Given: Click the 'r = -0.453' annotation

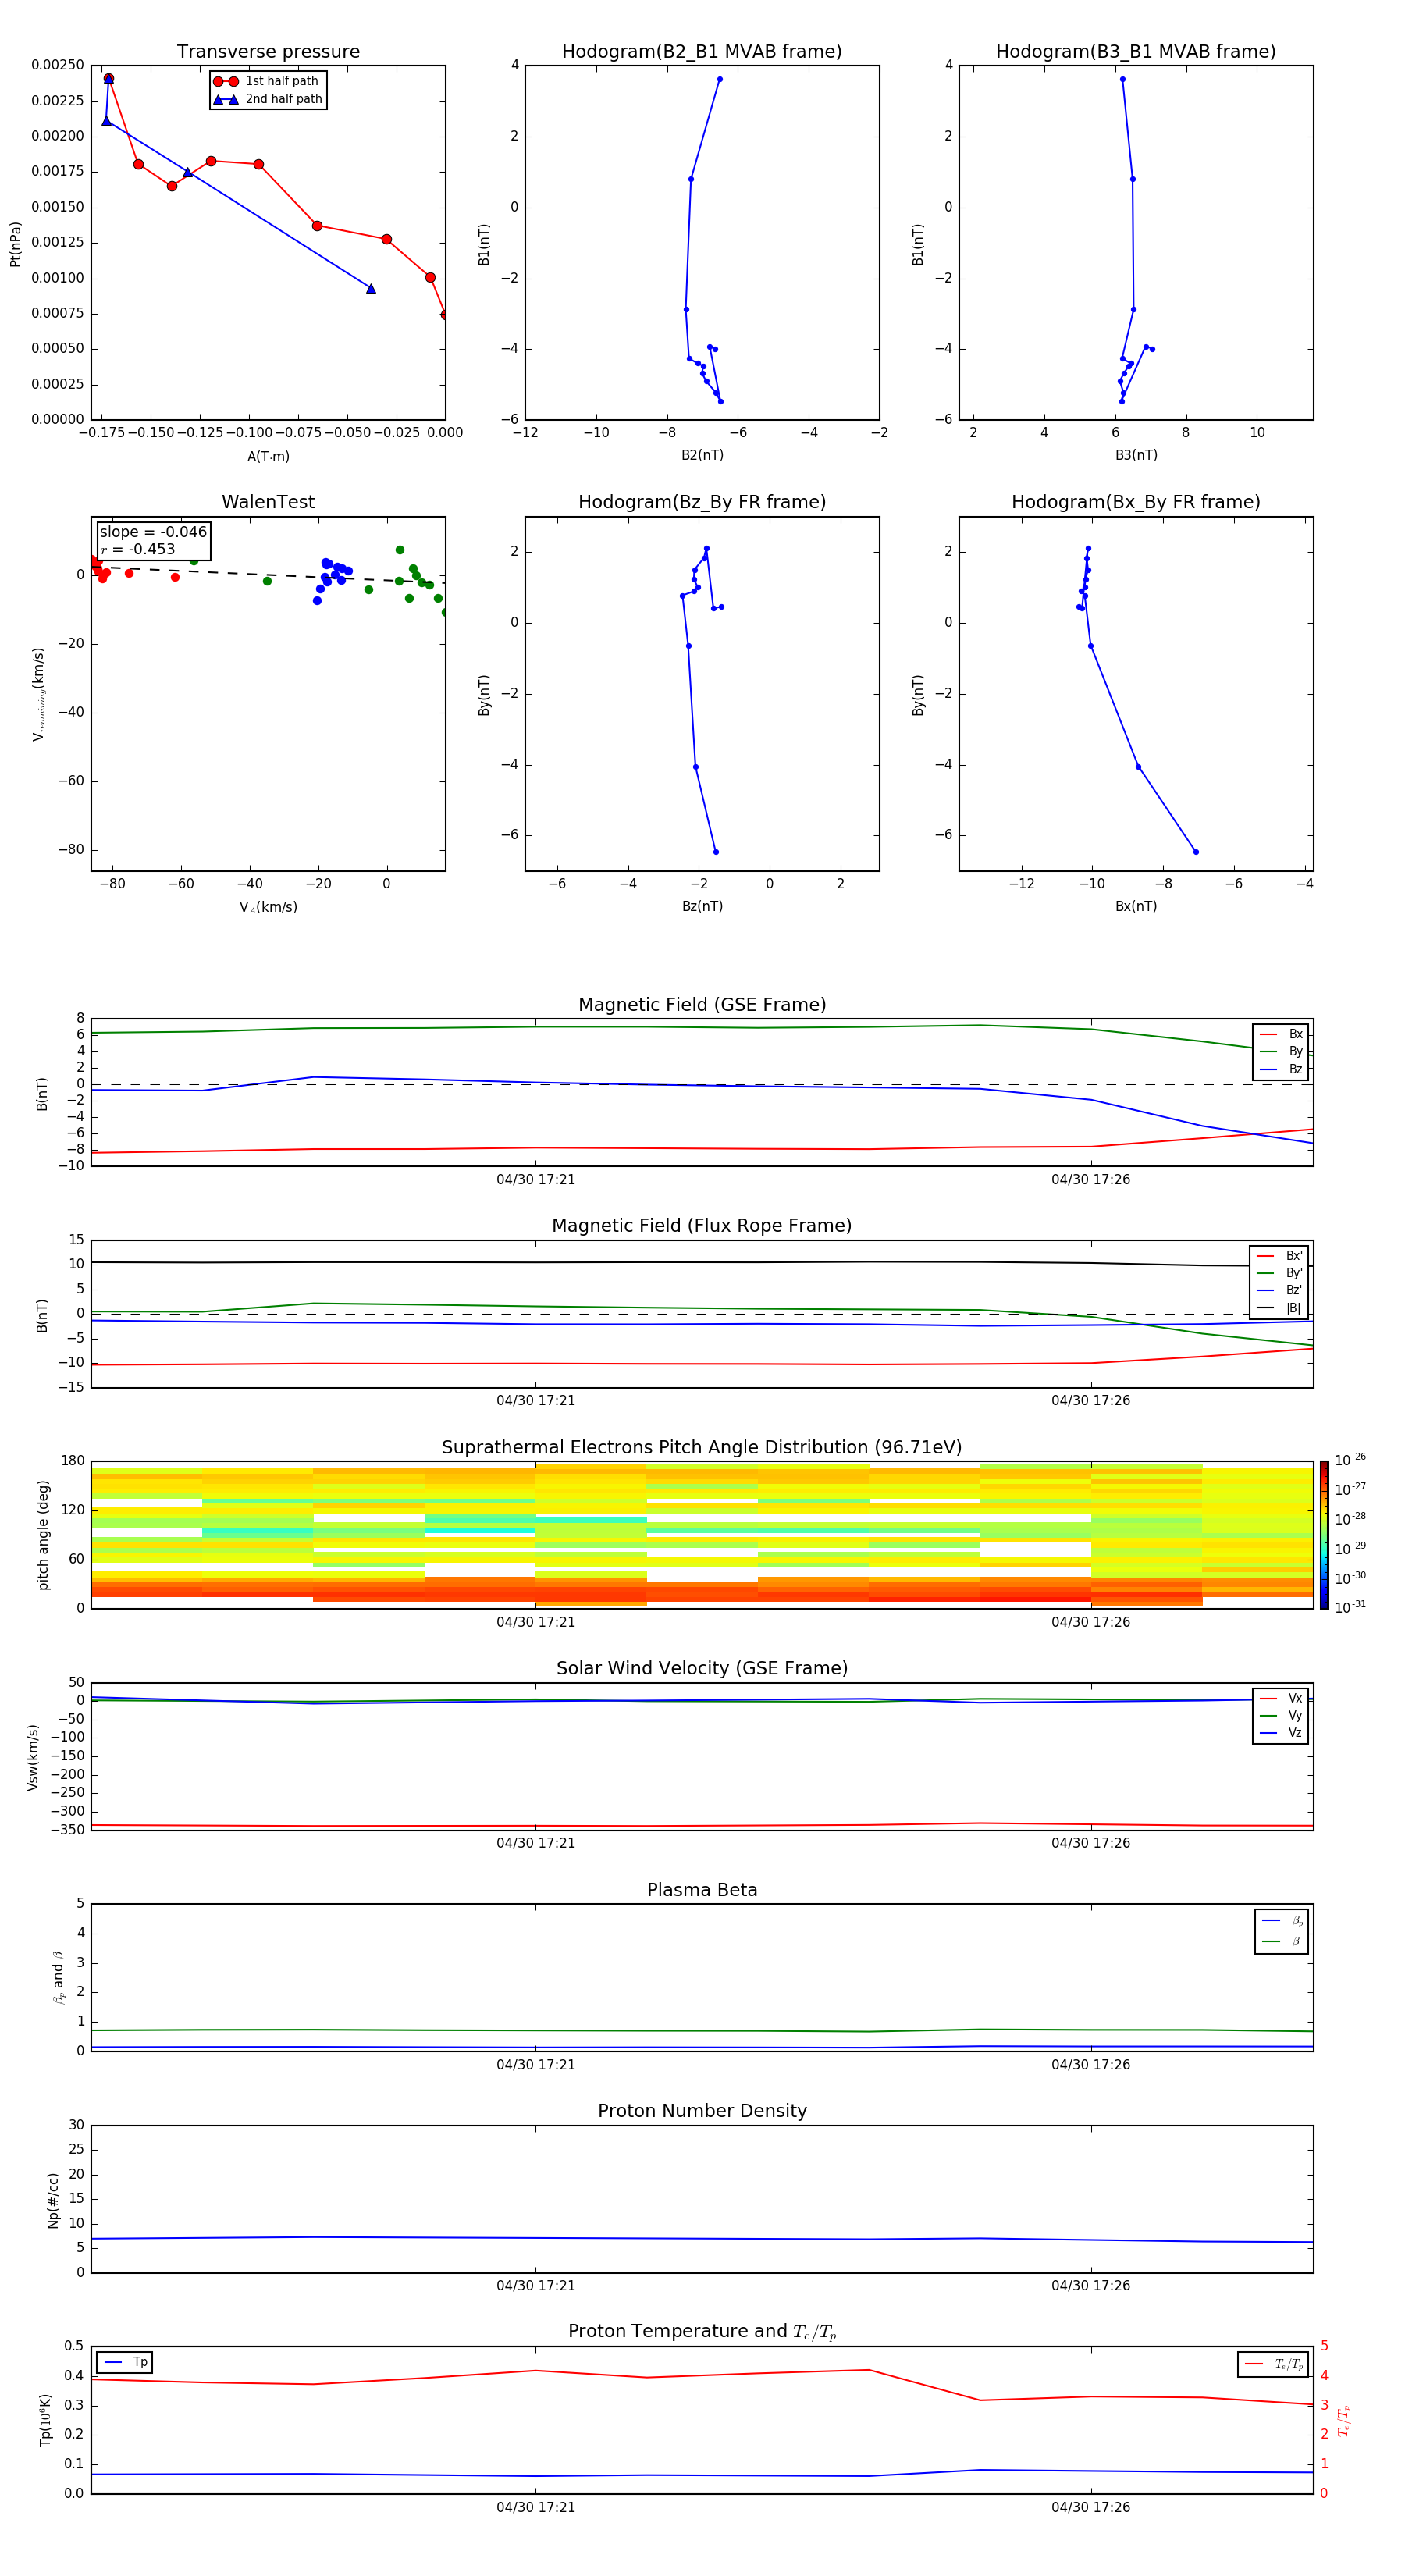Looking at the screenshot, I should [x=138, y=549].
